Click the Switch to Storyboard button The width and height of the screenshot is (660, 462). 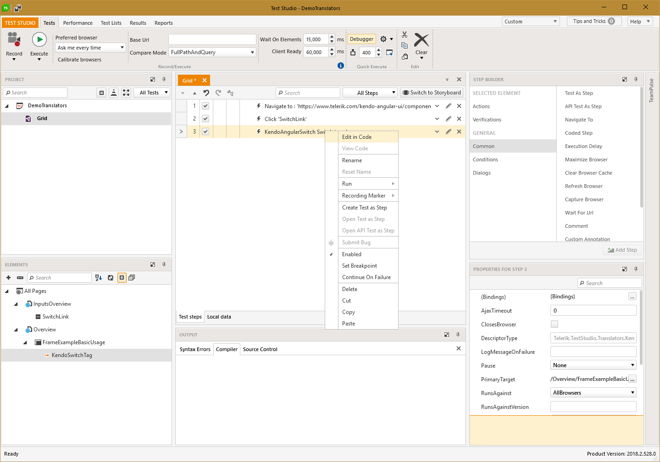point(432,93)
